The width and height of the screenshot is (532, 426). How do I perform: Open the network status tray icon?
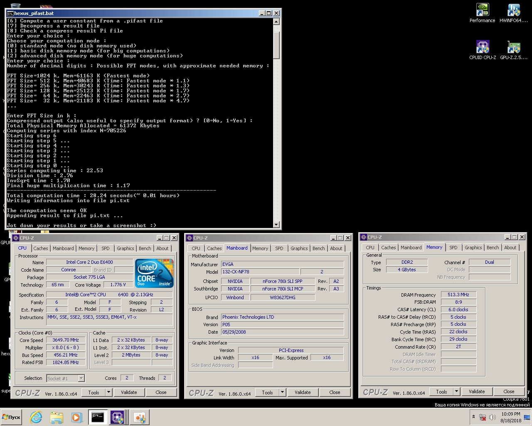tap(483, 417)
